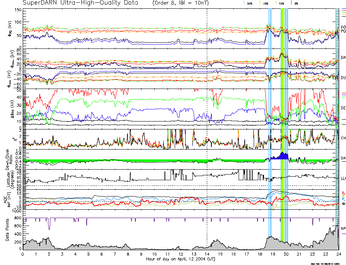This screenshot has width=346, height=265.
Task: Click the Data Points axis label
Action: coord(7,230)
